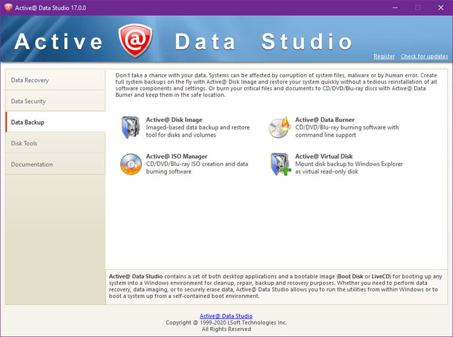Click 'Imaged-based data backup and restore' description
453x337 pixels.
(x=198, y=127)
